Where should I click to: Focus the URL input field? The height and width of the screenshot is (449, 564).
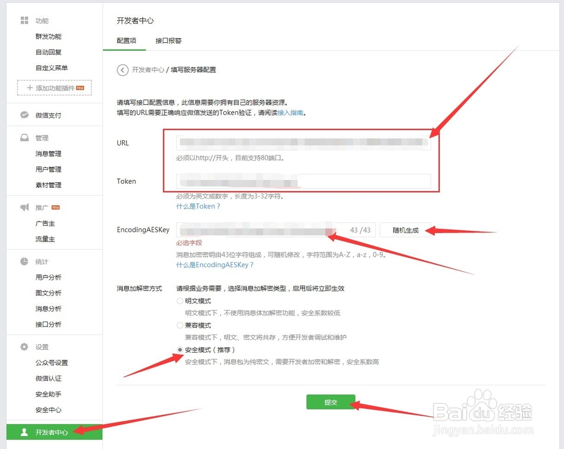[303, 143]
